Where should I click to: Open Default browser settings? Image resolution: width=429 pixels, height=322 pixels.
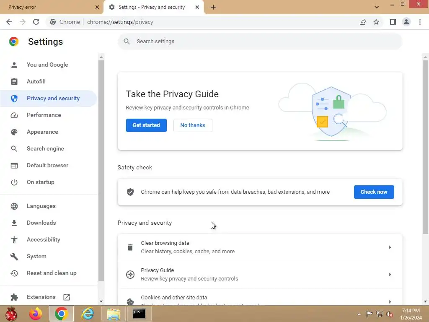49,165
